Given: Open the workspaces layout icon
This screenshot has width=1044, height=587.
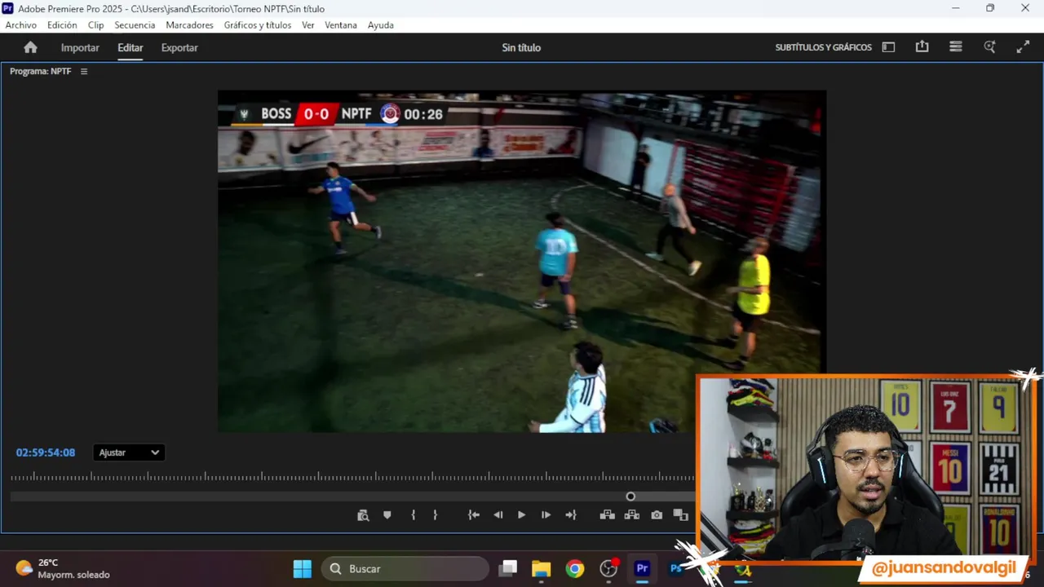Looking at the screenshot, I should tap(888, 47).
